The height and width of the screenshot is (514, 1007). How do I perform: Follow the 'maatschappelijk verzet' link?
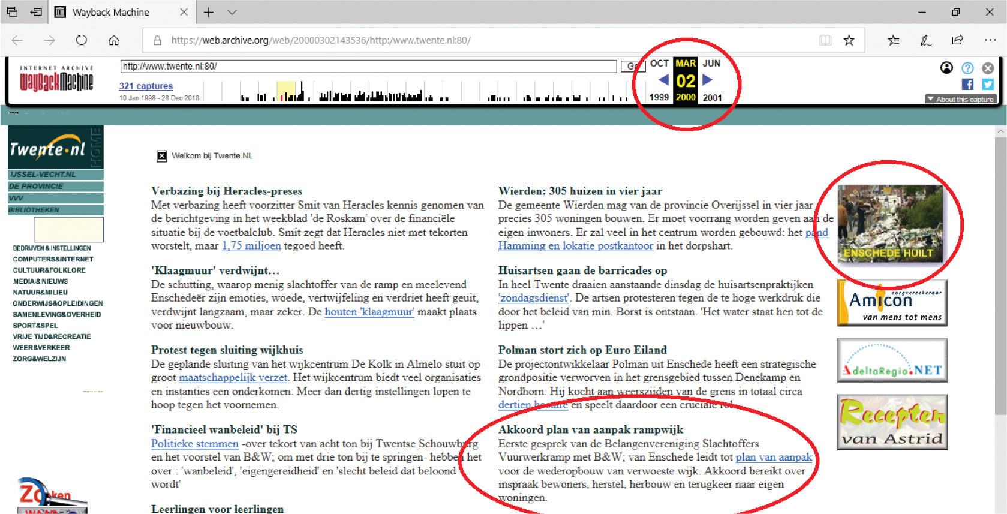pos(233,378)
